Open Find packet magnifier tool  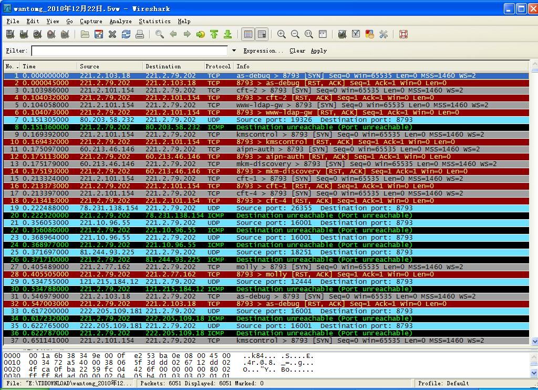[x=160, y=34]
